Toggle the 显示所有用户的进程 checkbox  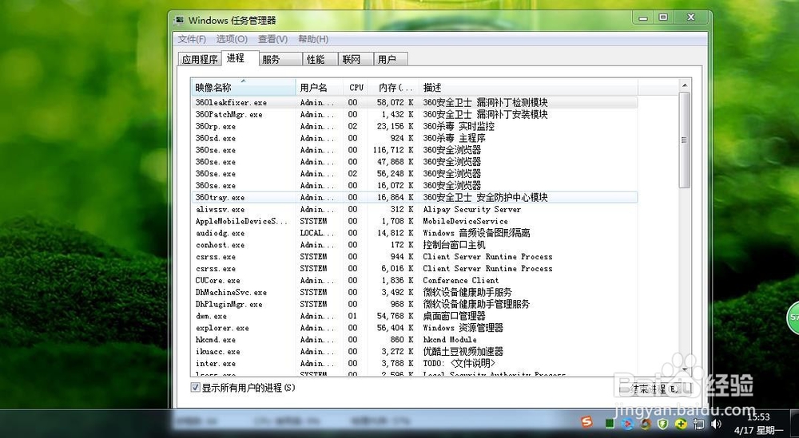tap(195, 388)
